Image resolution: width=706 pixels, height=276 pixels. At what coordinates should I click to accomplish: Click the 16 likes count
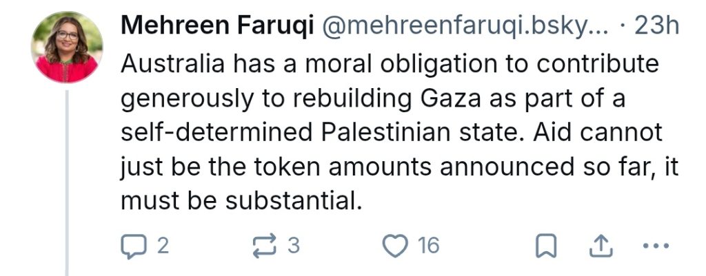[428, 246]
